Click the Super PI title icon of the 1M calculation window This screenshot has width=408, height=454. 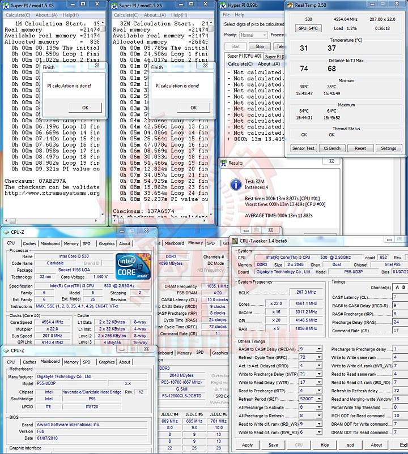6,5
